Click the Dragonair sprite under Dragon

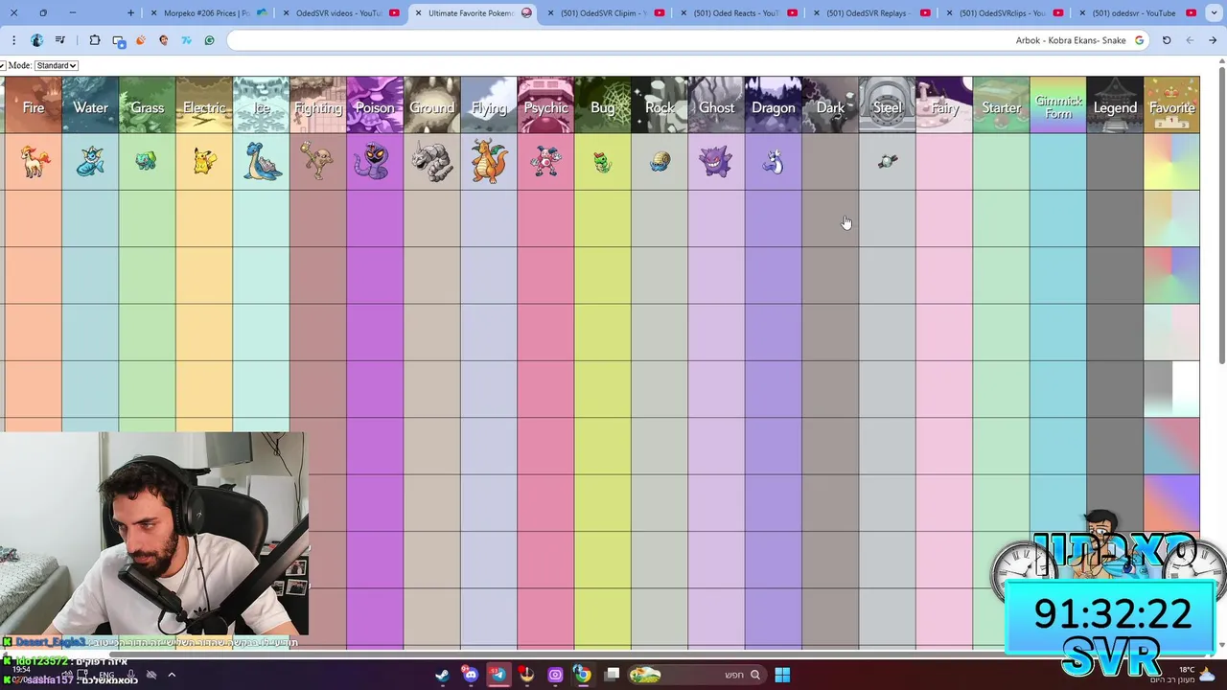[x=774, y=162]
